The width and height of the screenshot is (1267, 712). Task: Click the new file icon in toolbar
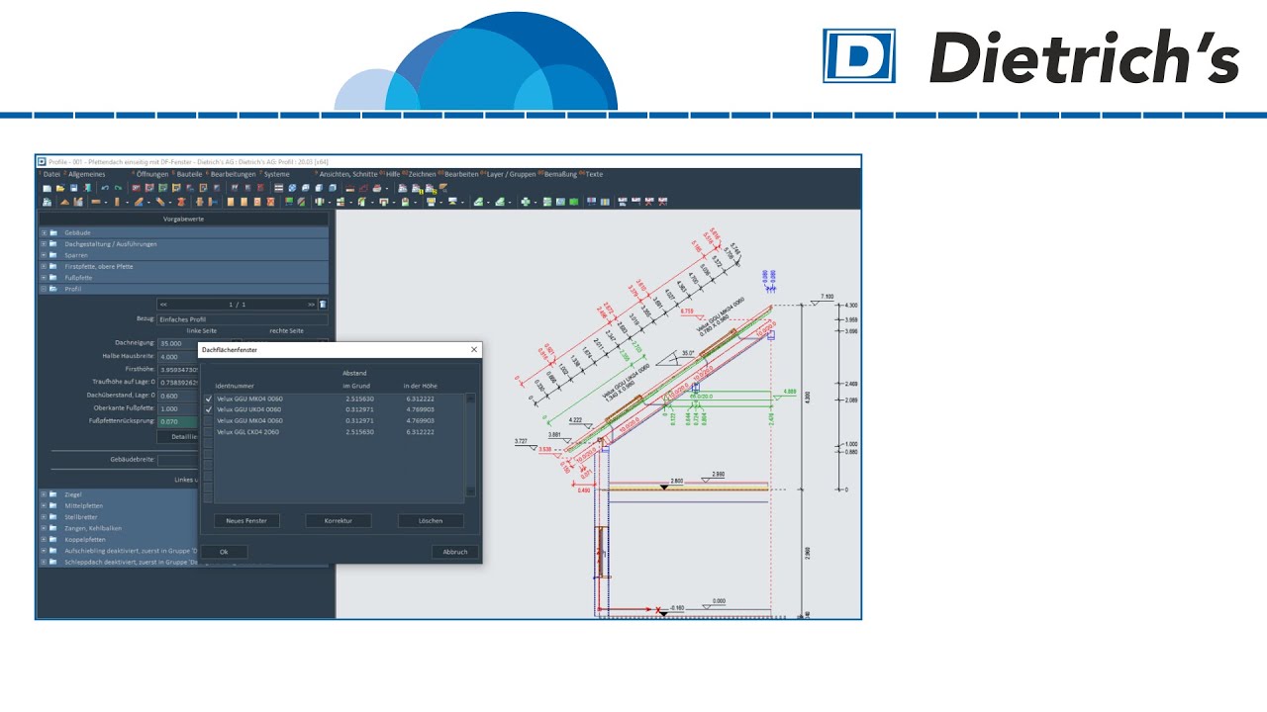(x=48, y=188)
